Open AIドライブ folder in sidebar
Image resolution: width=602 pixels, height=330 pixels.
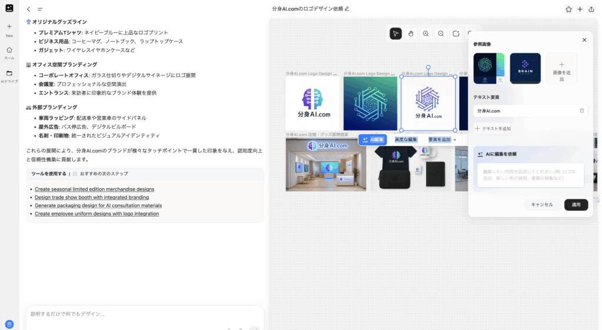9,76
